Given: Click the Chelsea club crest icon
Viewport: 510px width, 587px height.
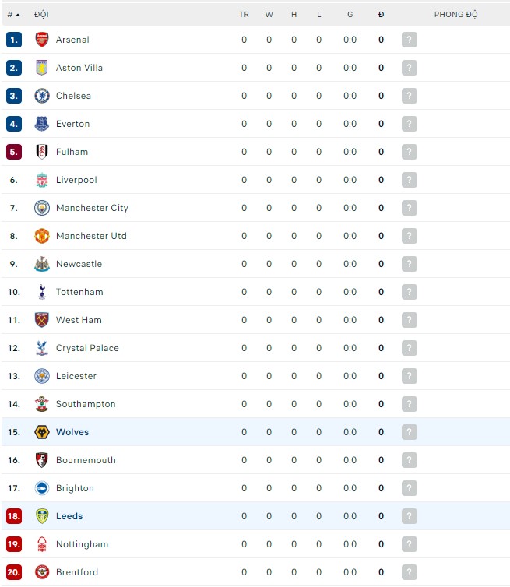Looking at the screenshot, I should pos(42,96).
